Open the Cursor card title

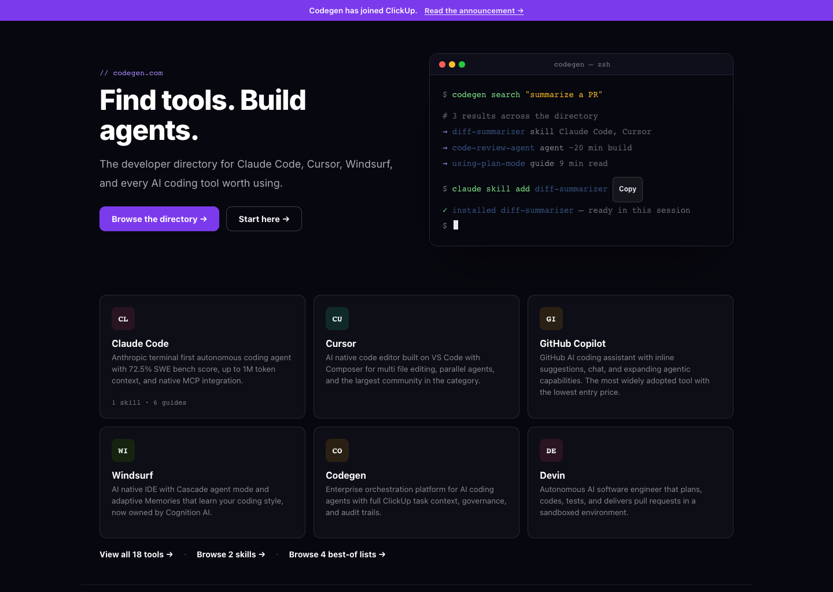tap(341, 343)
